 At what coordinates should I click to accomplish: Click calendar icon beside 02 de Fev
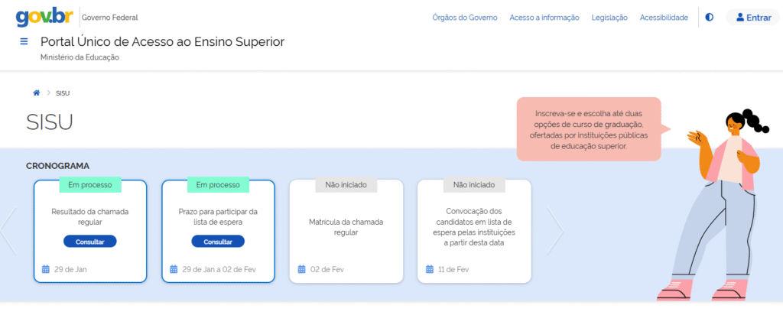click(x=301, y=269)
